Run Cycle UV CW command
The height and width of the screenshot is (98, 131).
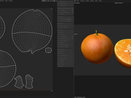pyautogui.click(x=65, y=58)
